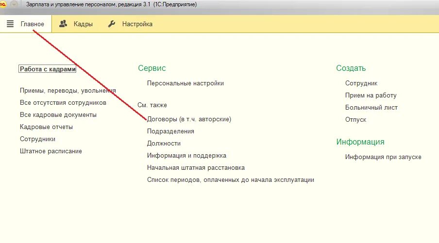This screenshot has width=439, height=243.
Task: Open Начальная штатная расстановка
Action: (x=196, y=167)
